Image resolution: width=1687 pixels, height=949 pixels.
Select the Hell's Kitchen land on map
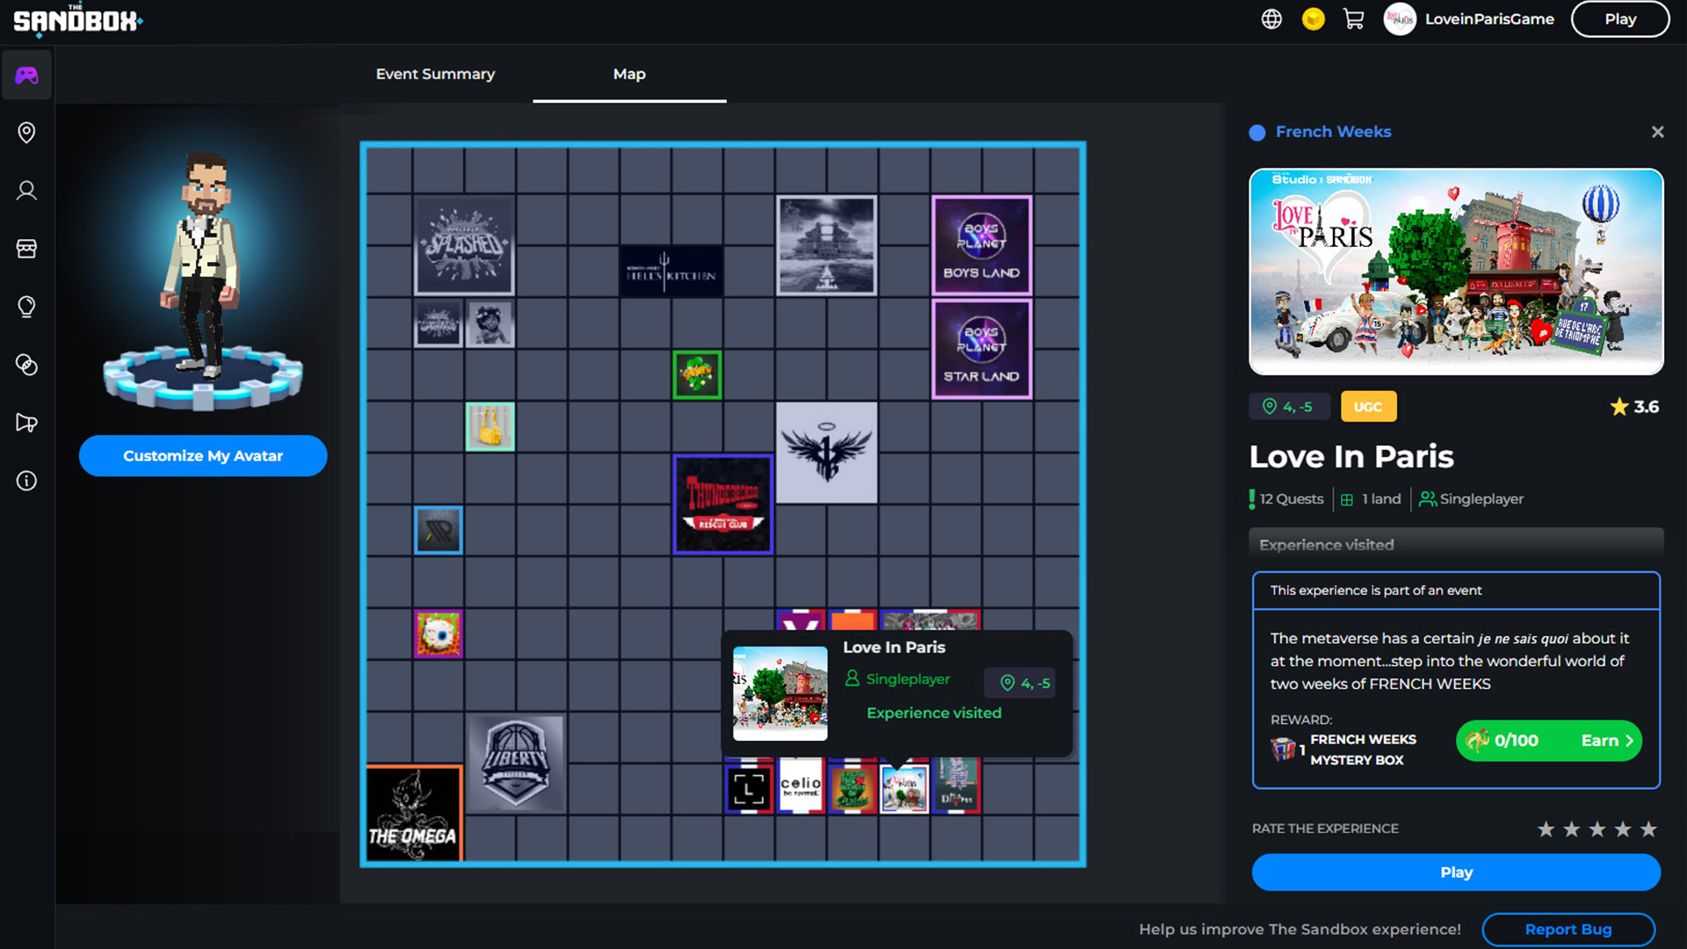[671, 271]
